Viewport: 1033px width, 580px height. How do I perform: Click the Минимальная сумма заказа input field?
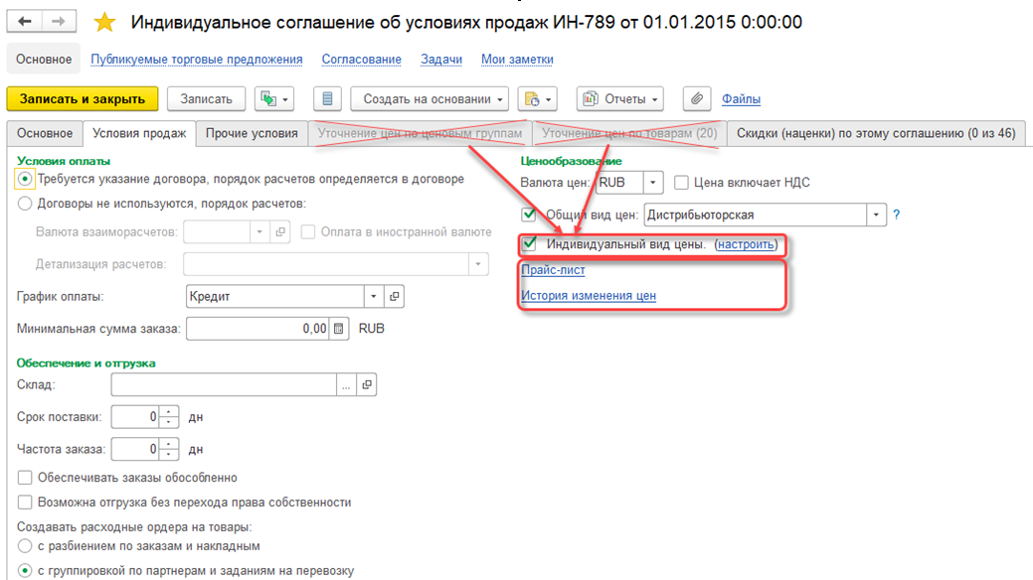click(258, 327)
